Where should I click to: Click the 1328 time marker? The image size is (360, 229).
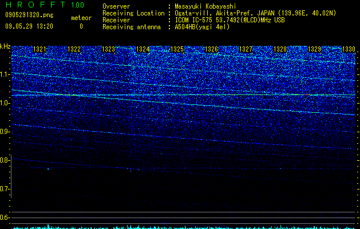(280, 49)
